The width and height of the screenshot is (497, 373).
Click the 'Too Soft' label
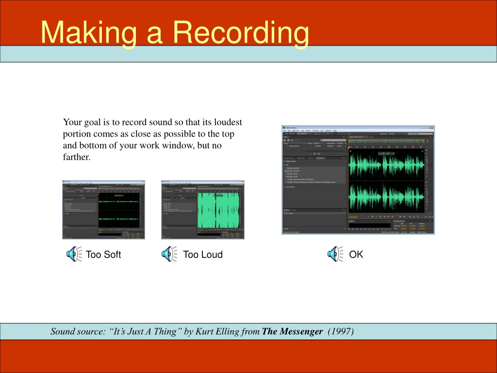click(x=103, y=254)
